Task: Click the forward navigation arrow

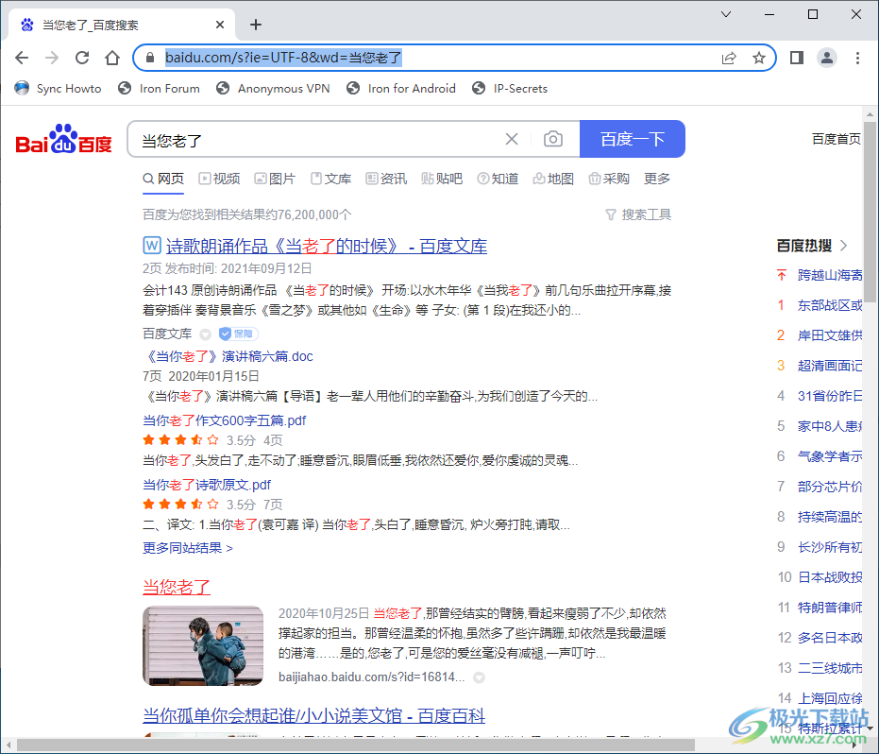Action: (x=52, y=58)
